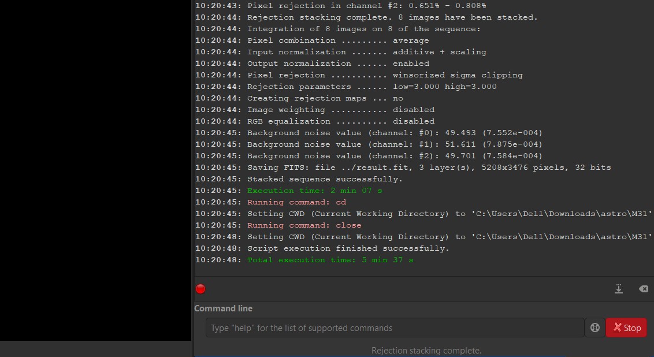Click the "Running command: cd" log line
654x357 pixels.
tap(296, 202)
